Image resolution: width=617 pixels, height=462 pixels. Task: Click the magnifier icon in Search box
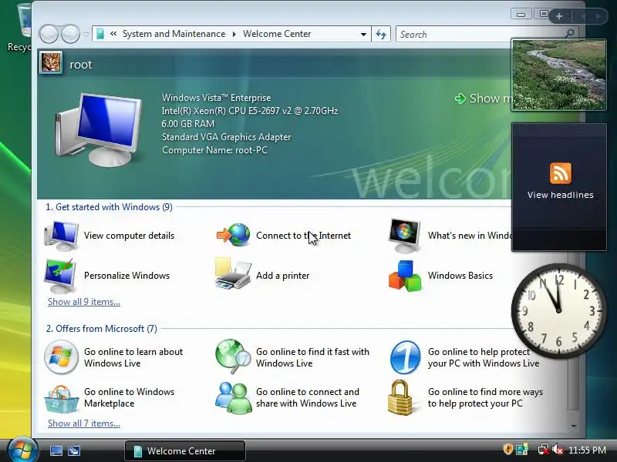[569, 33]
